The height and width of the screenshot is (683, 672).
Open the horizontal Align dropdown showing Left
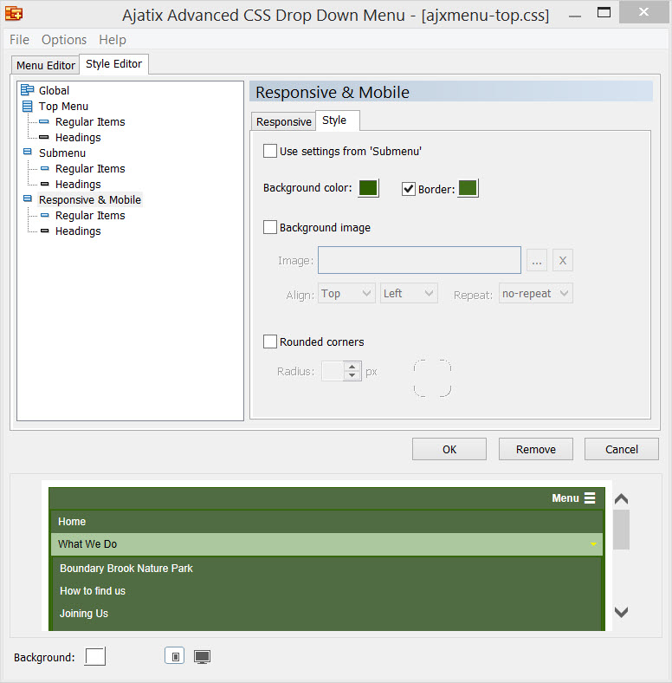[x=409, y=293]
